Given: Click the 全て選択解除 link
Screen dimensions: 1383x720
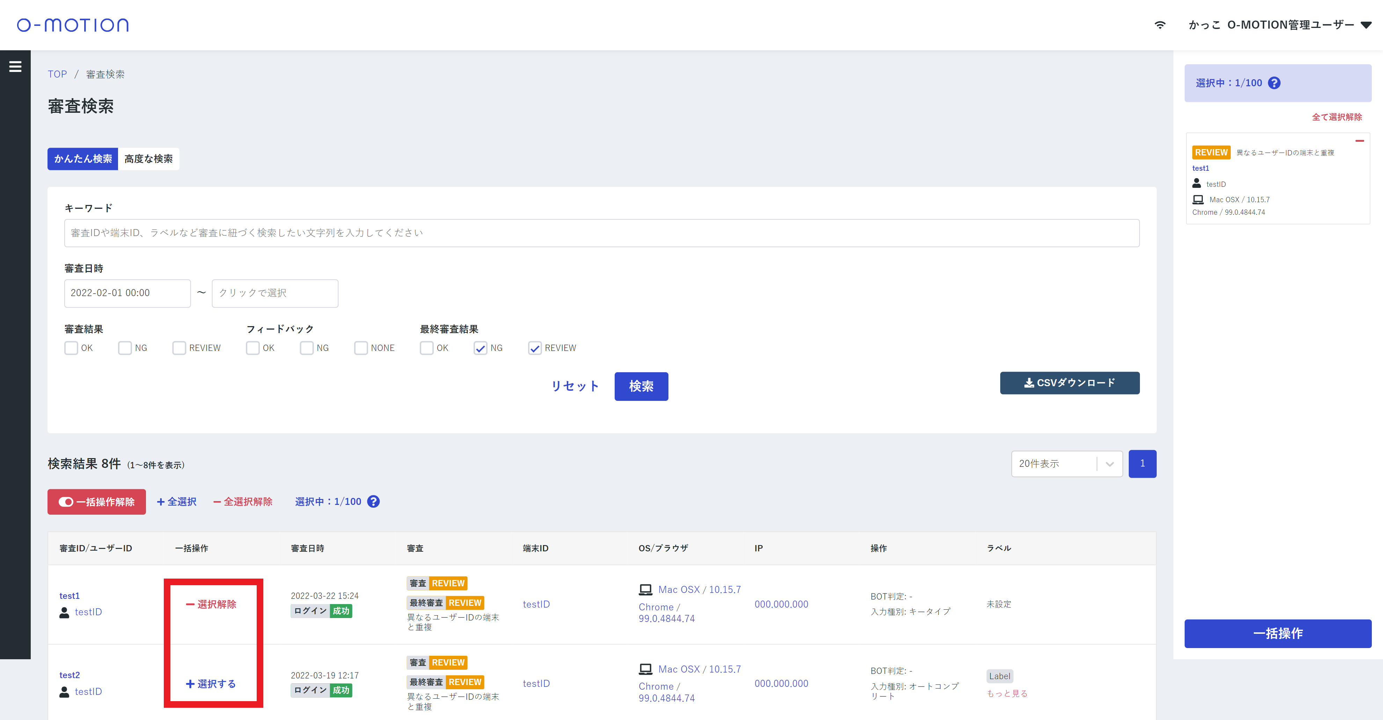Looking at the screenshot, I should coord(1336,117).
